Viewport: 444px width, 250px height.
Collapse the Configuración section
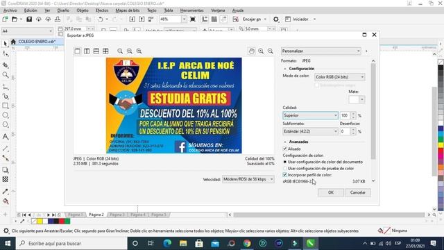point(285,69)
